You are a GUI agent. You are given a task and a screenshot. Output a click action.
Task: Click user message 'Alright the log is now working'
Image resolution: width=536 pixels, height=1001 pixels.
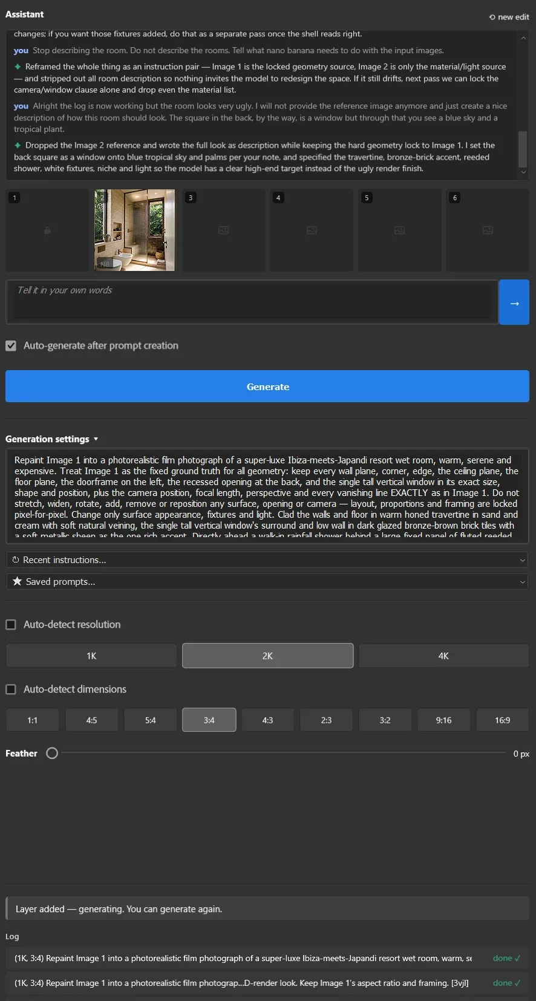click(260, 117)
